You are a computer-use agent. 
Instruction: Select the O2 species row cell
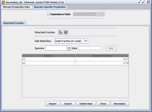49,59
